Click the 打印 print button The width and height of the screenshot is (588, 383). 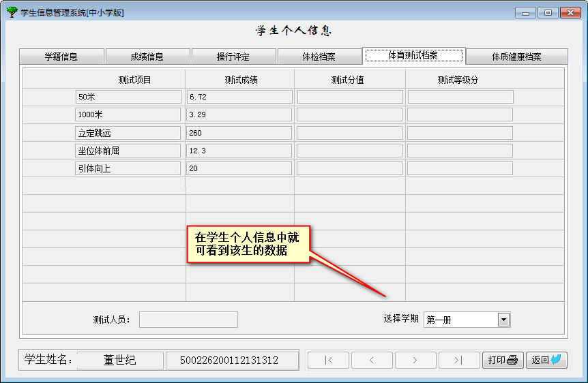[503, 360]
